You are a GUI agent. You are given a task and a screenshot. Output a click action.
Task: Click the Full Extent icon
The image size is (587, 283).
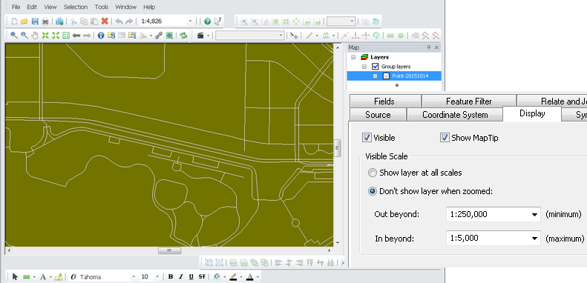coord(66,36)
